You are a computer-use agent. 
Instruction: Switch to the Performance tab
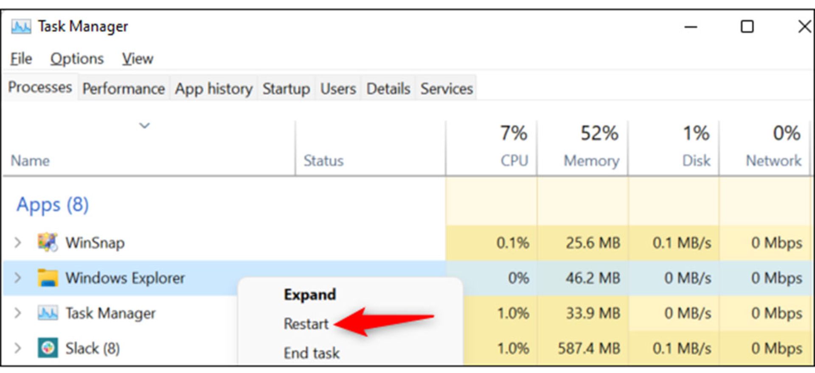click(x=124, y=88)
